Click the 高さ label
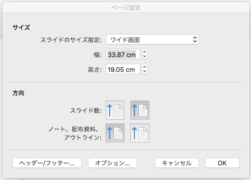 [x=95, y=69]
